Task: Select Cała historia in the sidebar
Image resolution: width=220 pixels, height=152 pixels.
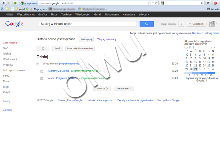Action: point(10,43)
